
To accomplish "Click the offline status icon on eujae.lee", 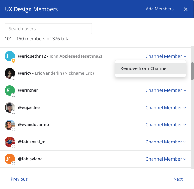I will tap(13, 112).
